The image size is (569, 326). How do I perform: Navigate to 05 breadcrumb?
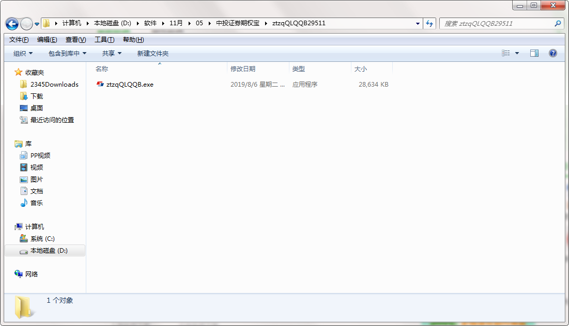(199, 23)
